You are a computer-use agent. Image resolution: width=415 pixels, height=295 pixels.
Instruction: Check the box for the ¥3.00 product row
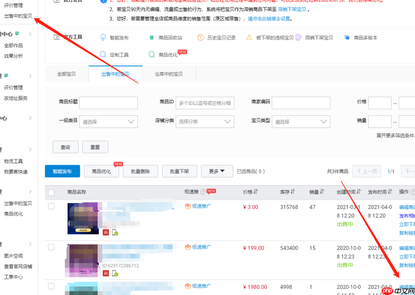[x=51, y=206]
